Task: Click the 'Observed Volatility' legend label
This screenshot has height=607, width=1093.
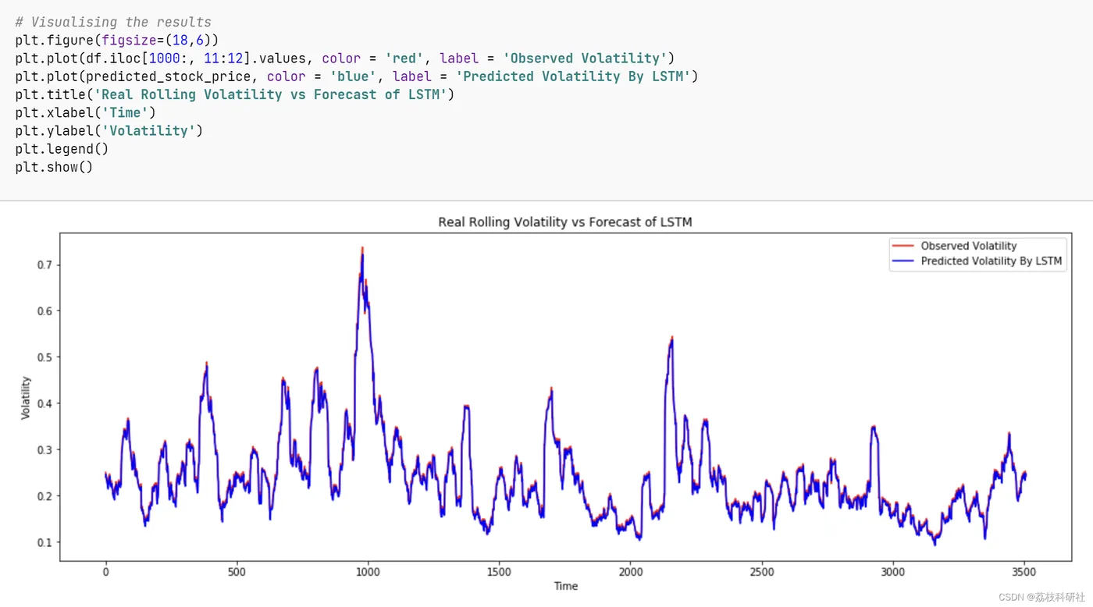Action: point(969,246)
